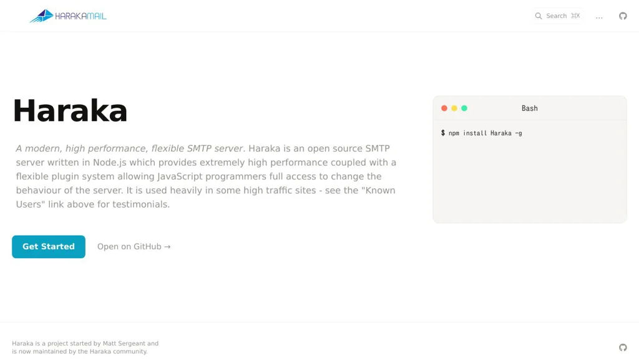
Task: Click the yellow dot in Bash window
Action: click(454, 108)
